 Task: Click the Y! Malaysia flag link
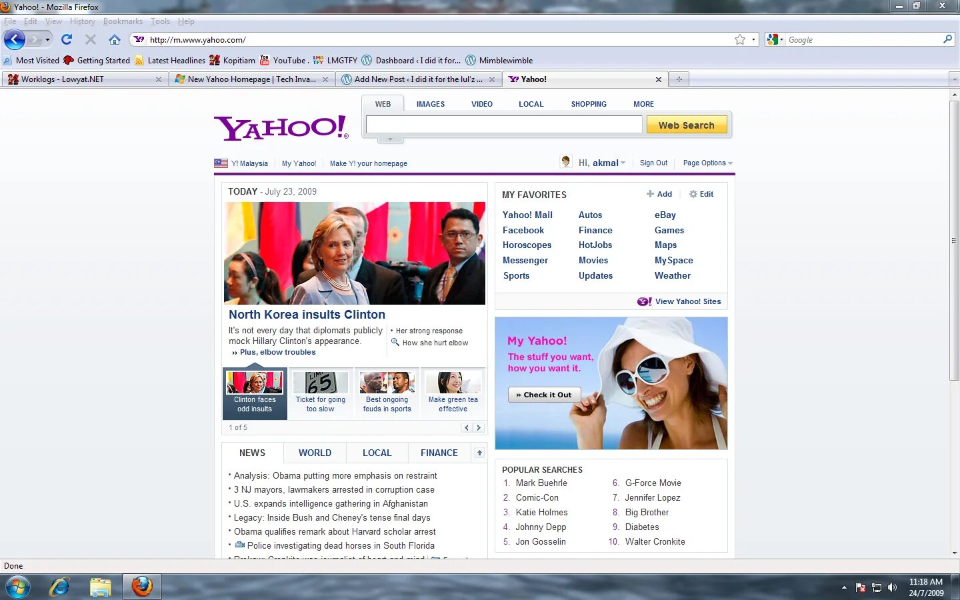click(241, 163)
